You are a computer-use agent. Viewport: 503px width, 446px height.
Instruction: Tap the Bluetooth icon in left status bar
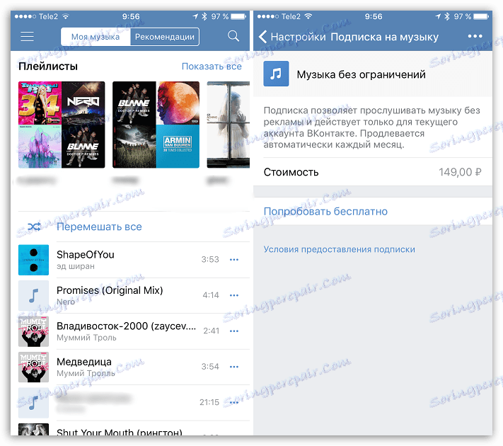tap(204, 16)
